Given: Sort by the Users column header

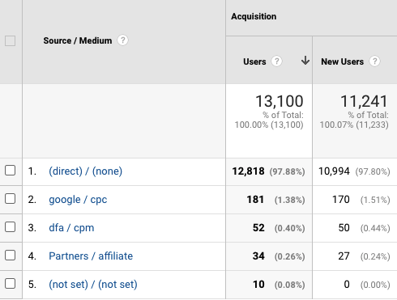Looking at the screenshot, I should (x=254, y=61).
